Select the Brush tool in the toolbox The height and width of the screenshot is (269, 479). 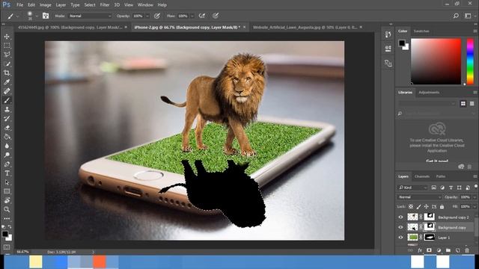coord(7,100)
